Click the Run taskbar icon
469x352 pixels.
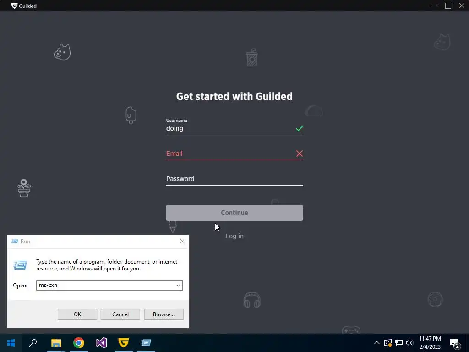coord(146,343)
